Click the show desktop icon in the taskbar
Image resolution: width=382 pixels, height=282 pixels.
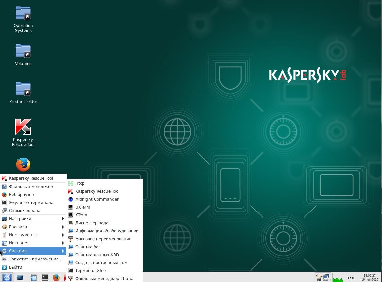point(20,278)
